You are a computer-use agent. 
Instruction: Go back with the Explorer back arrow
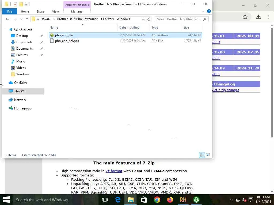point(7,19)
